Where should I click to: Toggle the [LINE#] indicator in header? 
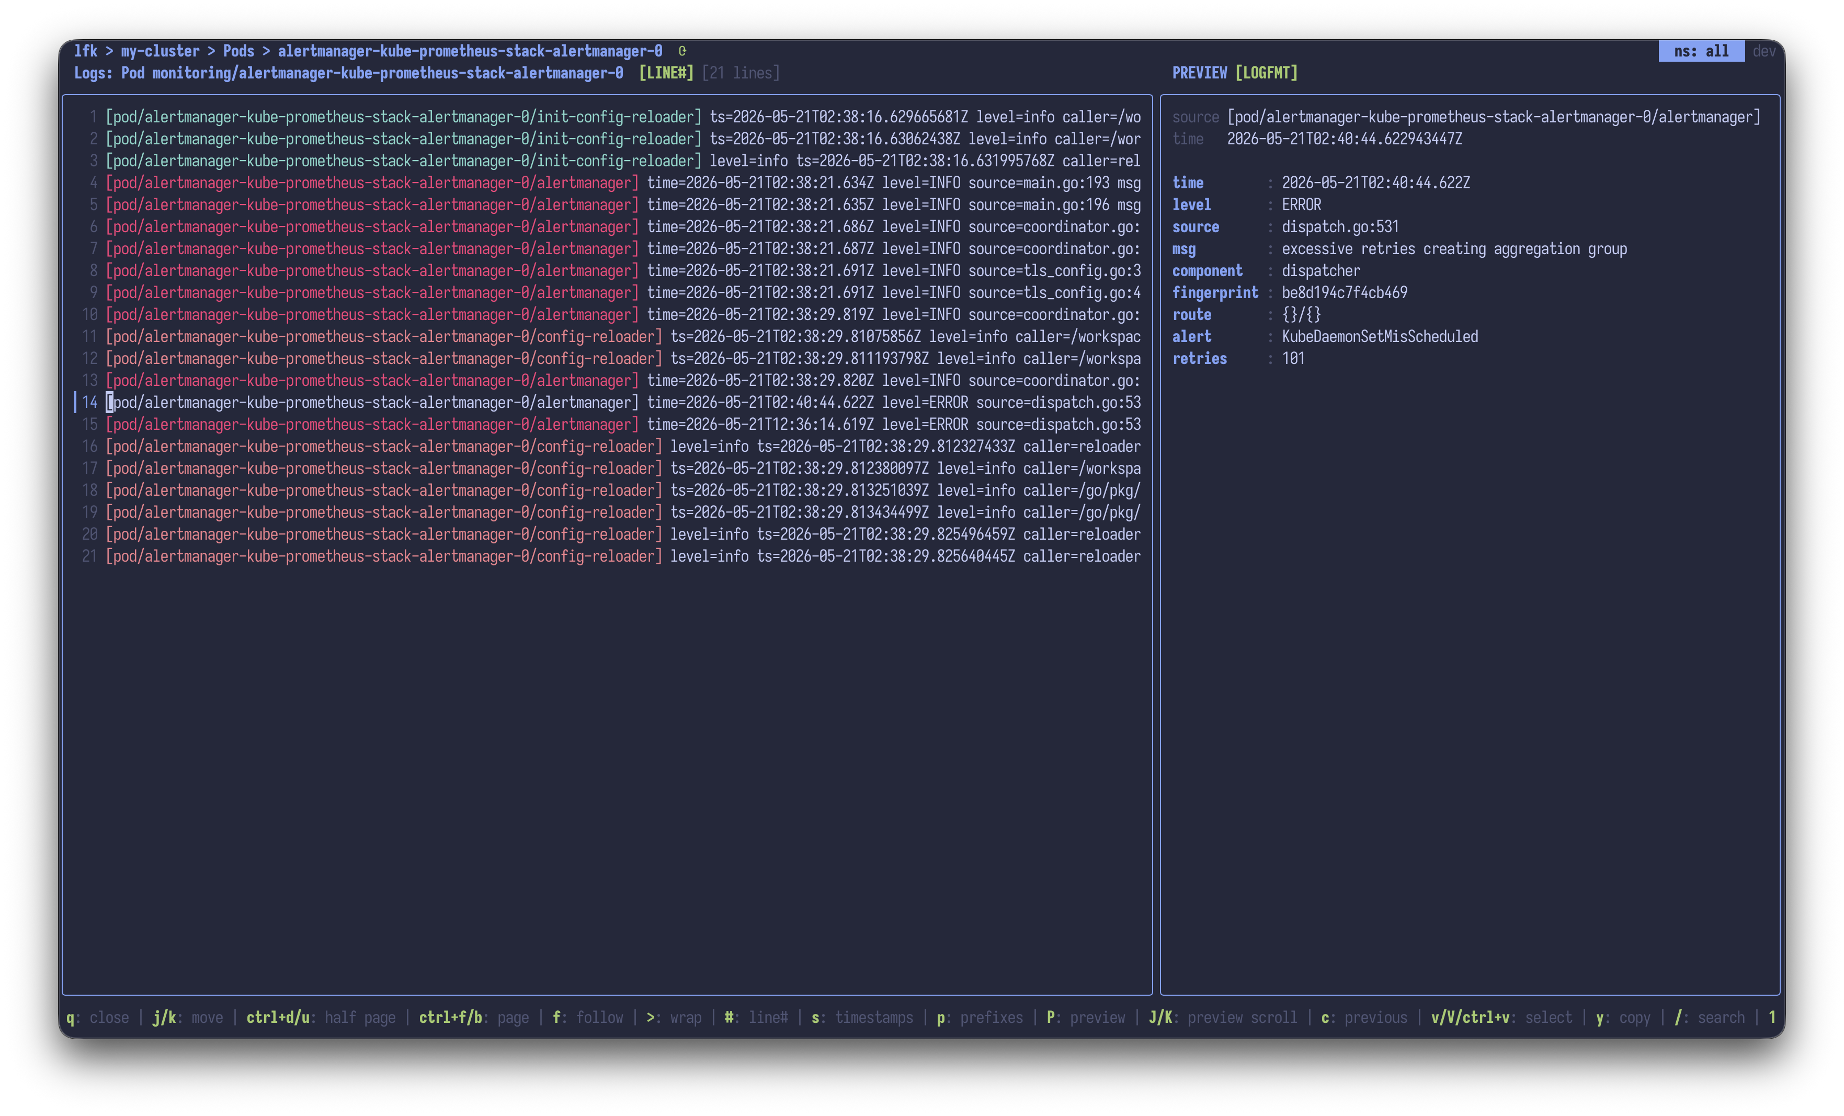pos(666,73)
